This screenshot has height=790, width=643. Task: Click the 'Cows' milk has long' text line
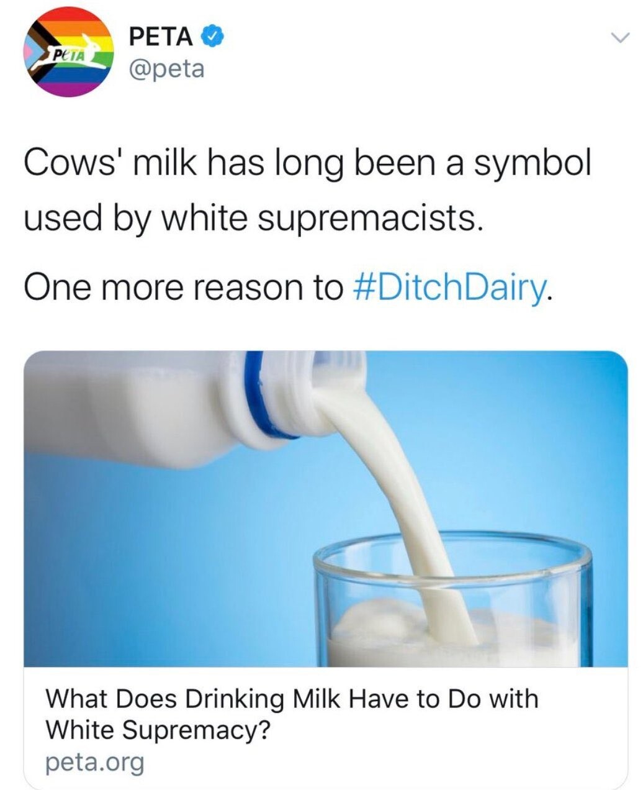pos(307,164)
